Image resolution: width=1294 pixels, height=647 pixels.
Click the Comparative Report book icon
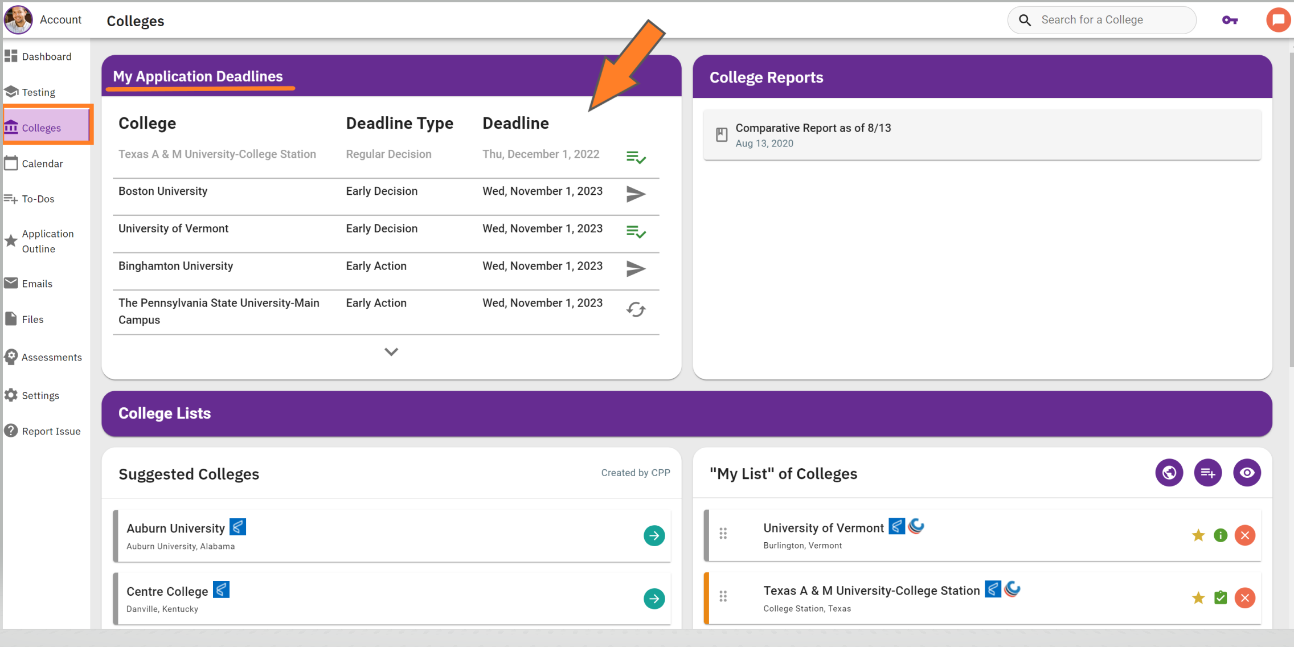pyautogui.click(x=722, y=135)
